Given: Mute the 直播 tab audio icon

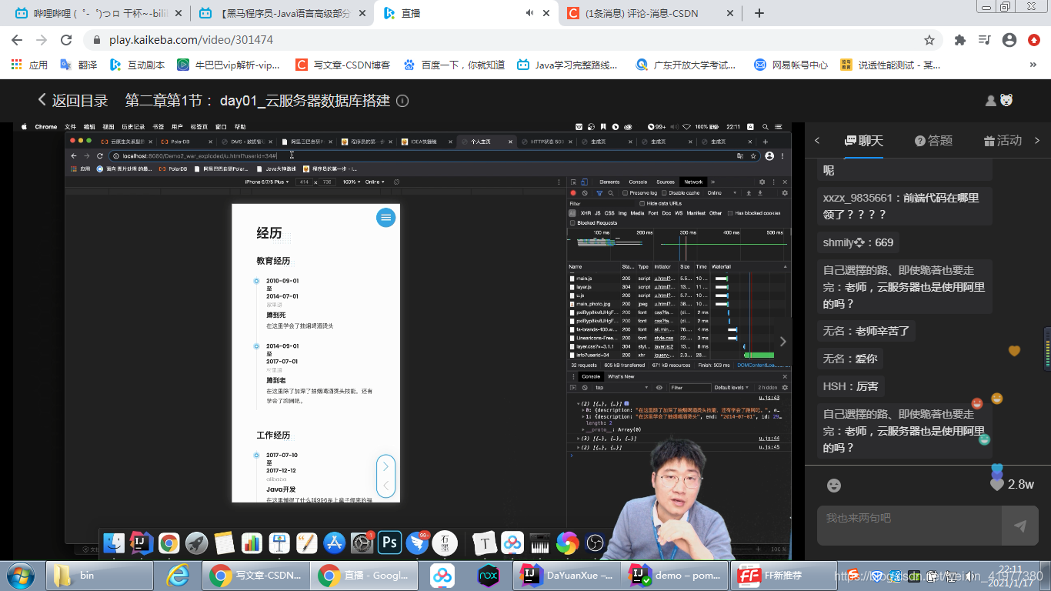Looking at the screenshot, I should click(x=530, y=13).
